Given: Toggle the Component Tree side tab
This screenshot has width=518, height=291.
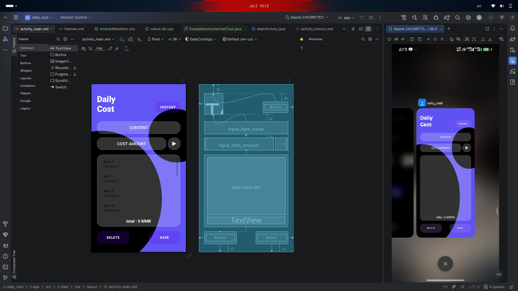Looking at the screenshot, I should coord(14,264).
